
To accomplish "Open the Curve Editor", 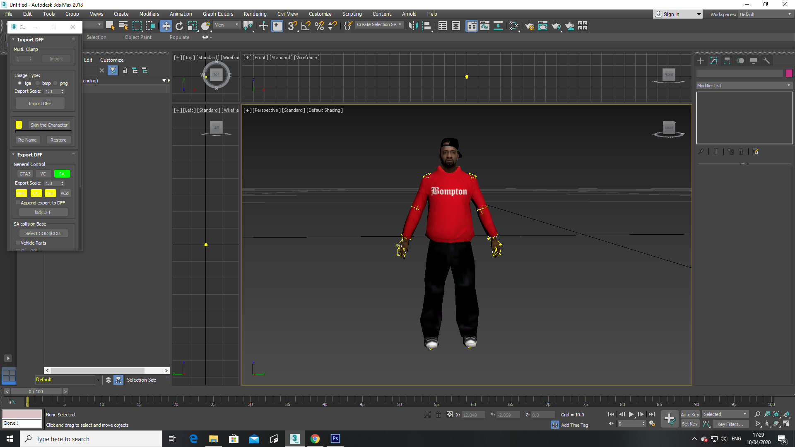I will [485, 26].
